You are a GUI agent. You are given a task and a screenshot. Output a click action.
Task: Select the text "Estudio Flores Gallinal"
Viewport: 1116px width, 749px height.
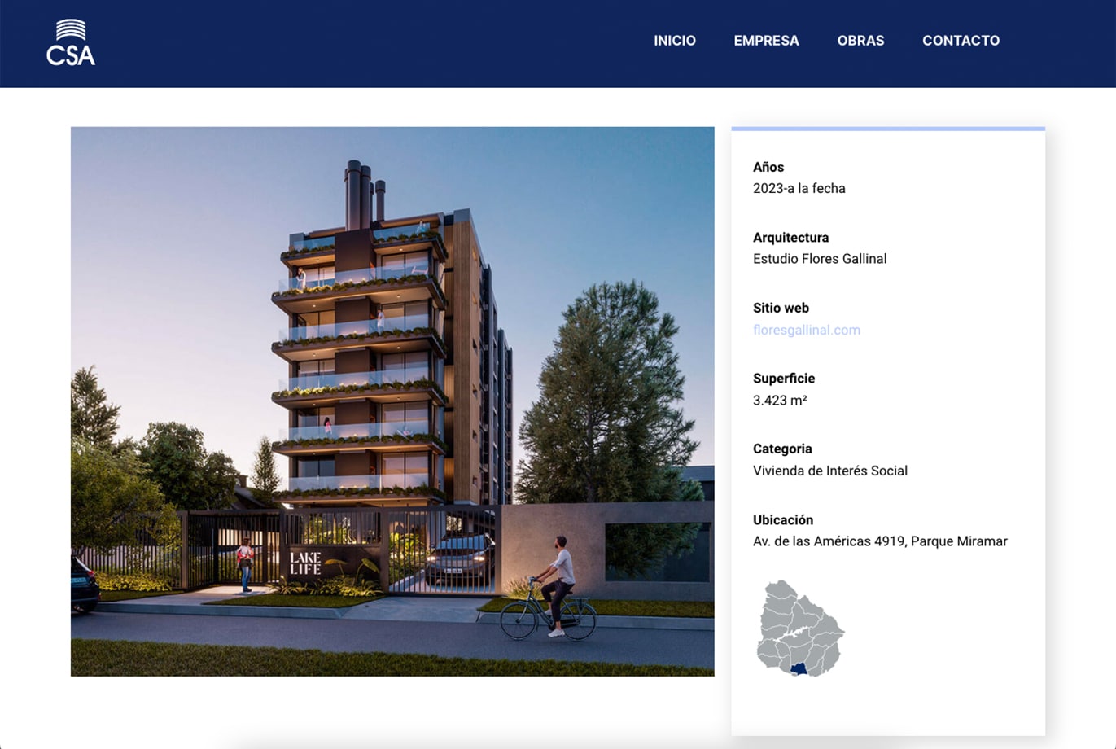pyautogui.click(x=820, y=259)
